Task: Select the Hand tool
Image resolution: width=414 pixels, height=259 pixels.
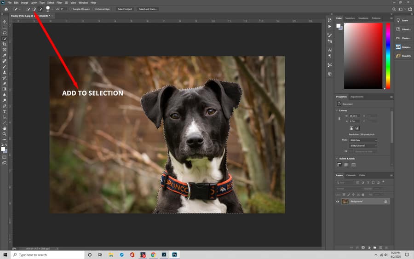Action: (x=5, y=128)
